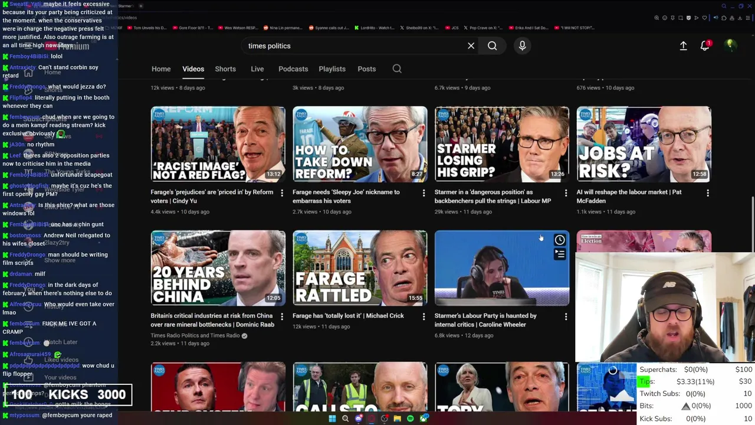
Task: Open Spotify from the taskbar
Action: pyautogui.click(x=411, y=419)
